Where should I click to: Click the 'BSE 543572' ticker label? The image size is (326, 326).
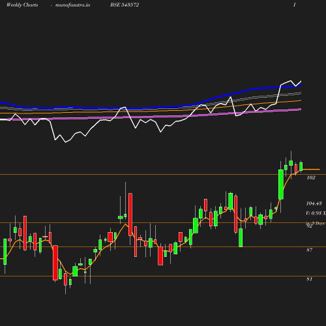(x=125, y=5)
